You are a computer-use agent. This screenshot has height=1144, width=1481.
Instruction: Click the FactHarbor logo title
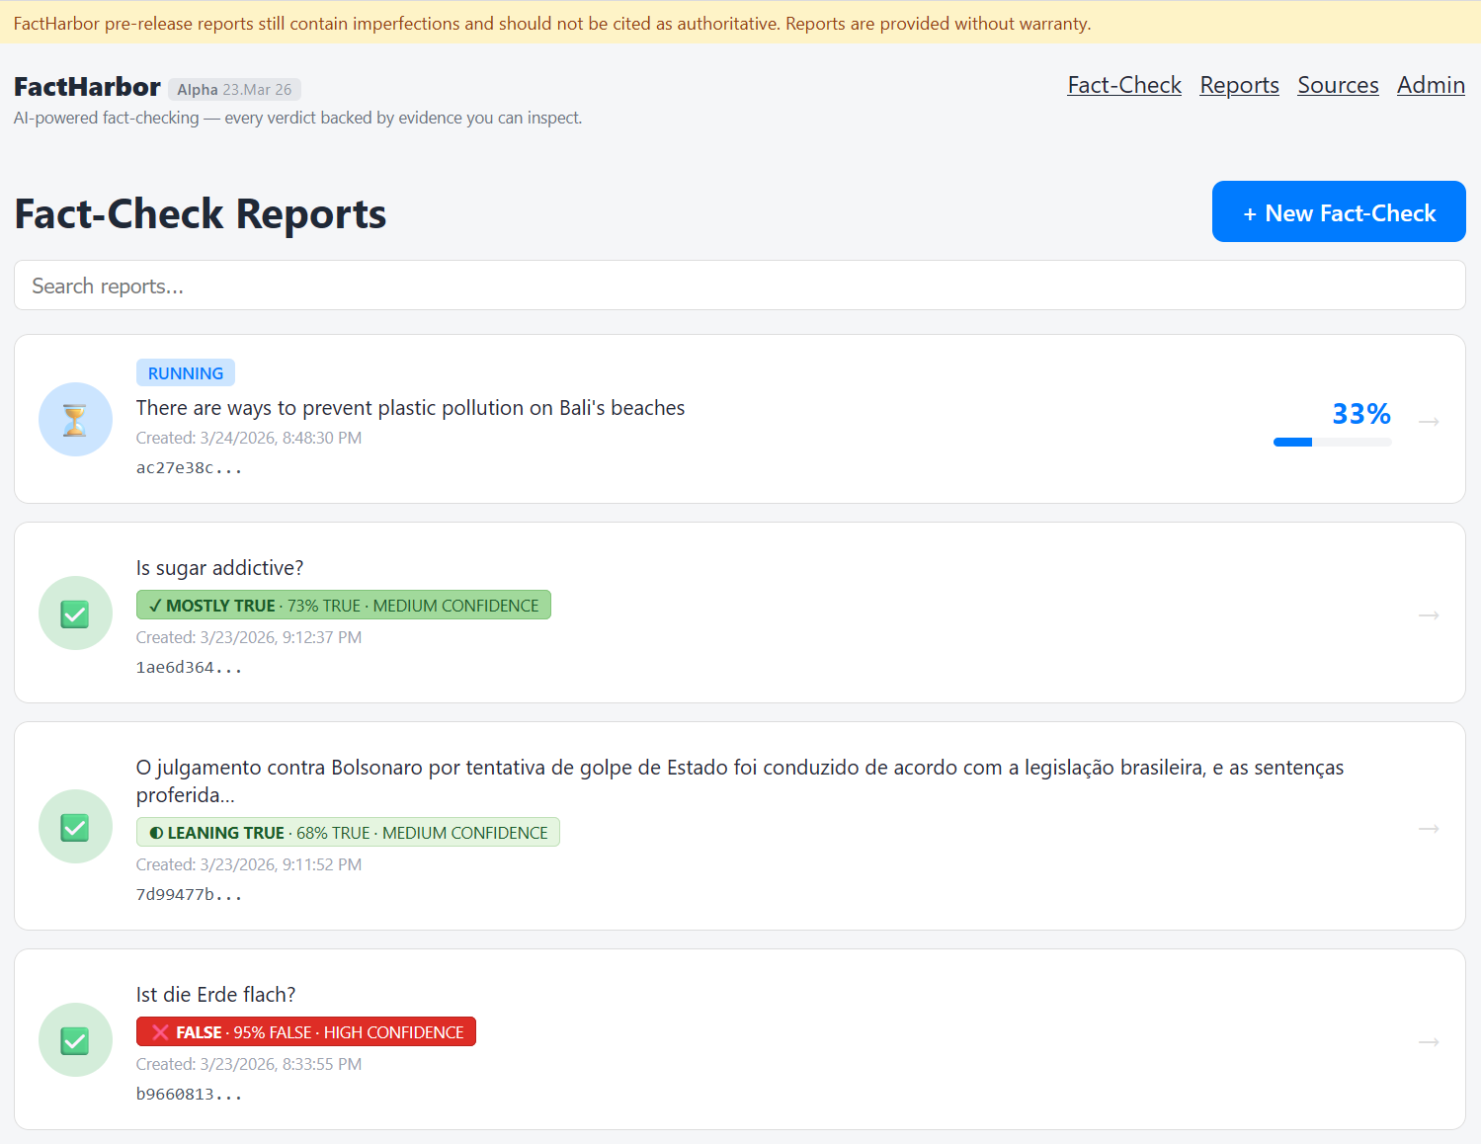87,87
